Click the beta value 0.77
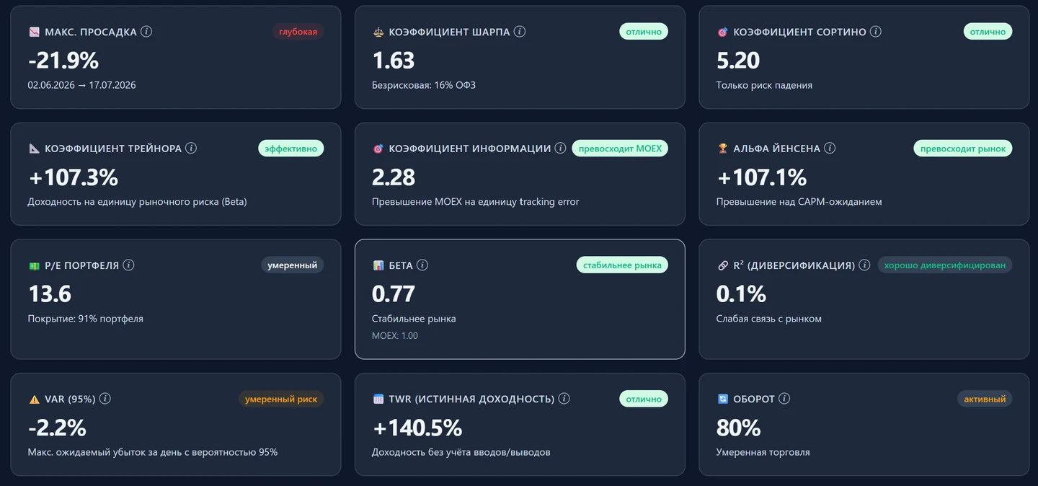Image resolution: width=1038 pixels, height=486 pixels. pyautogui.click(x=394, y=294)
